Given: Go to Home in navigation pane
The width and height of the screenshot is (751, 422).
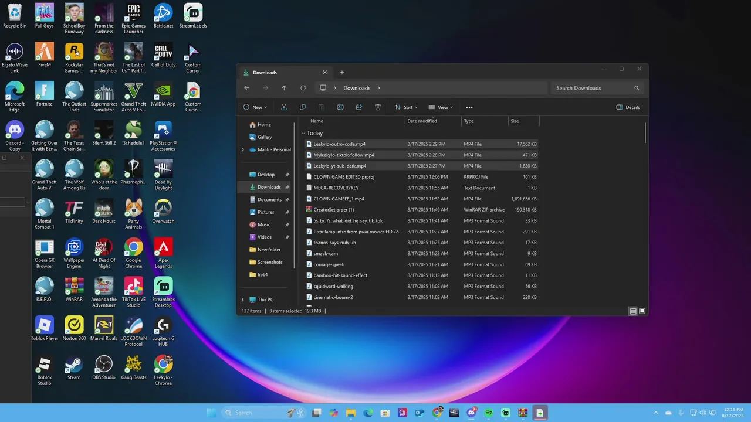Looking at the screenshot, I should click(x=264, y=125).
